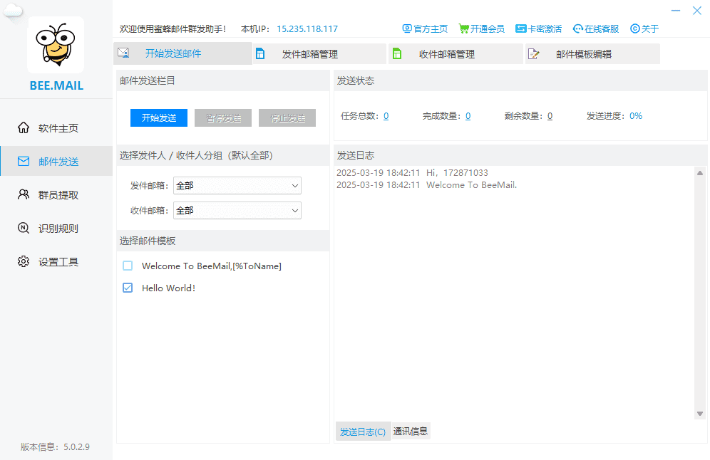
Task: Click the cloud icon at window corner
Action: (13, 11)
